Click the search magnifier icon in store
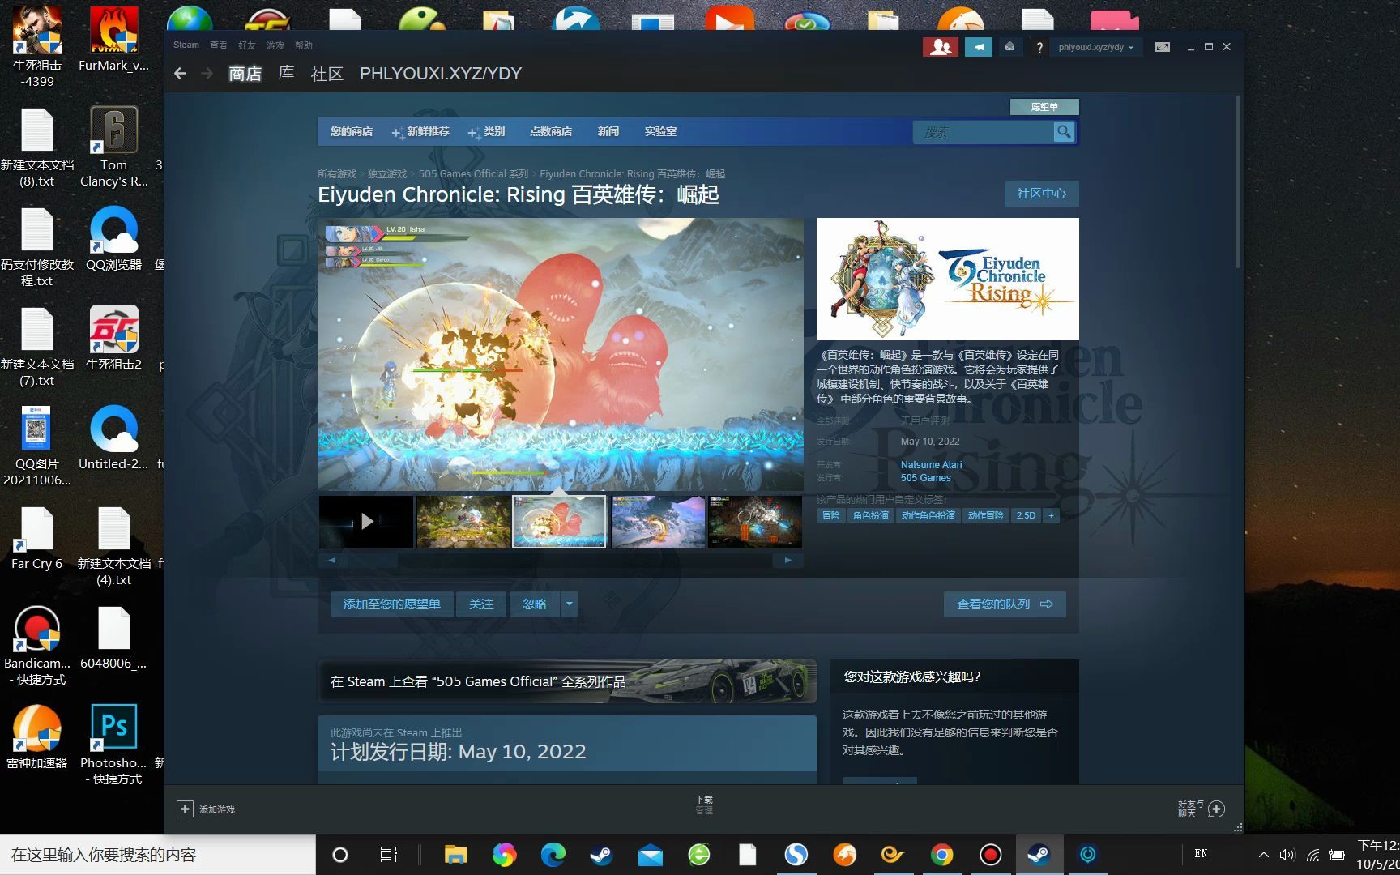The height and width of the screenshot is (875, 1400). tap(1064, 131)
